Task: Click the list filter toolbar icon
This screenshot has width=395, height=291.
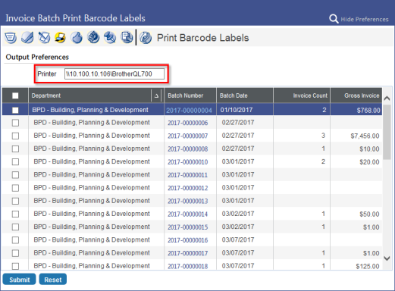Action: (11, 38)
